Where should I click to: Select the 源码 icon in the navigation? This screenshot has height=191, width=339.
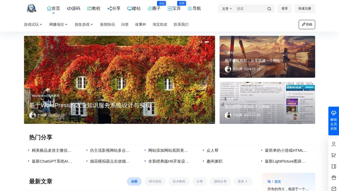[69, 8]
